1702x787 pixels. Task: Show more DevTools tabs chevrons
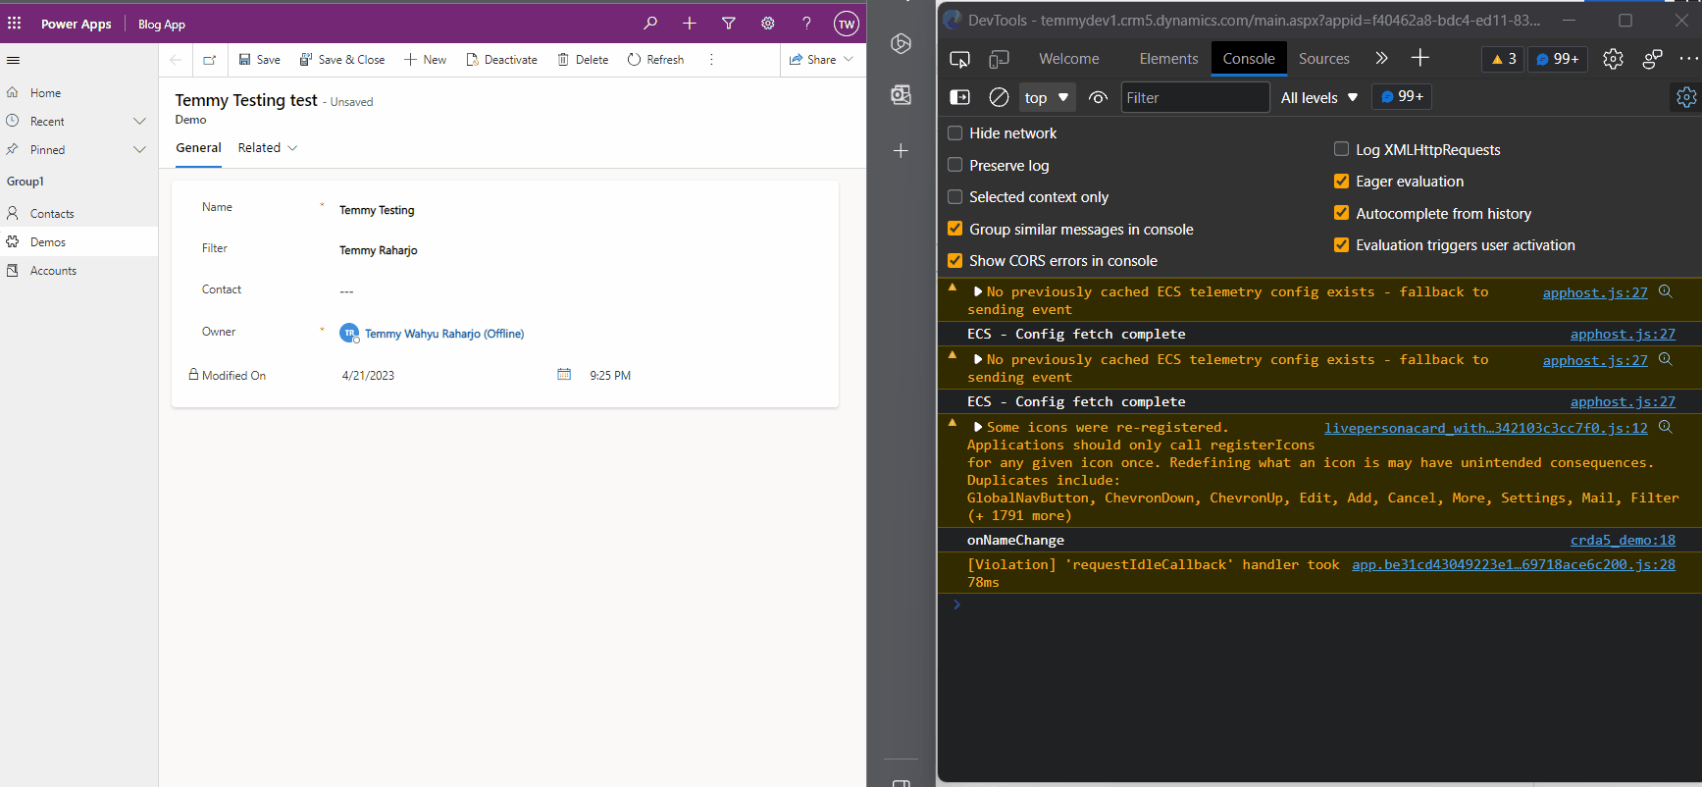[x=1381, y=59]
